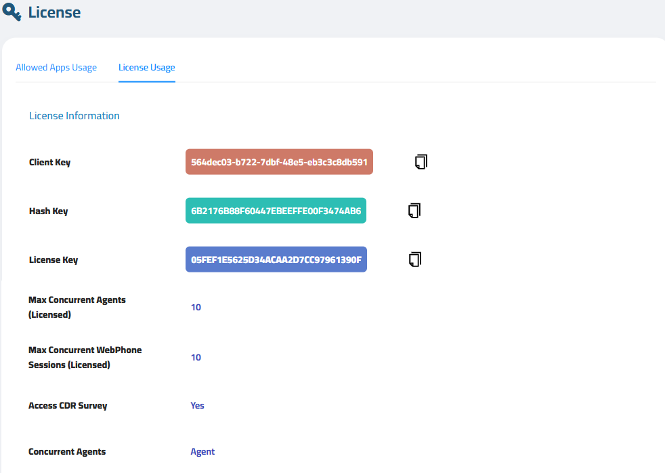Click the Access CDR Survey value Yes
The height and width of the screenshot is (473, 665).
(197, 405)
